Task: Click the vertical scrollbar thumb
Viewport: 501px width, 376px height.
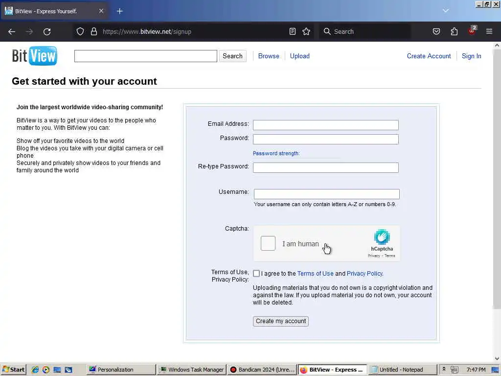Action: click(x=497, y=179)
